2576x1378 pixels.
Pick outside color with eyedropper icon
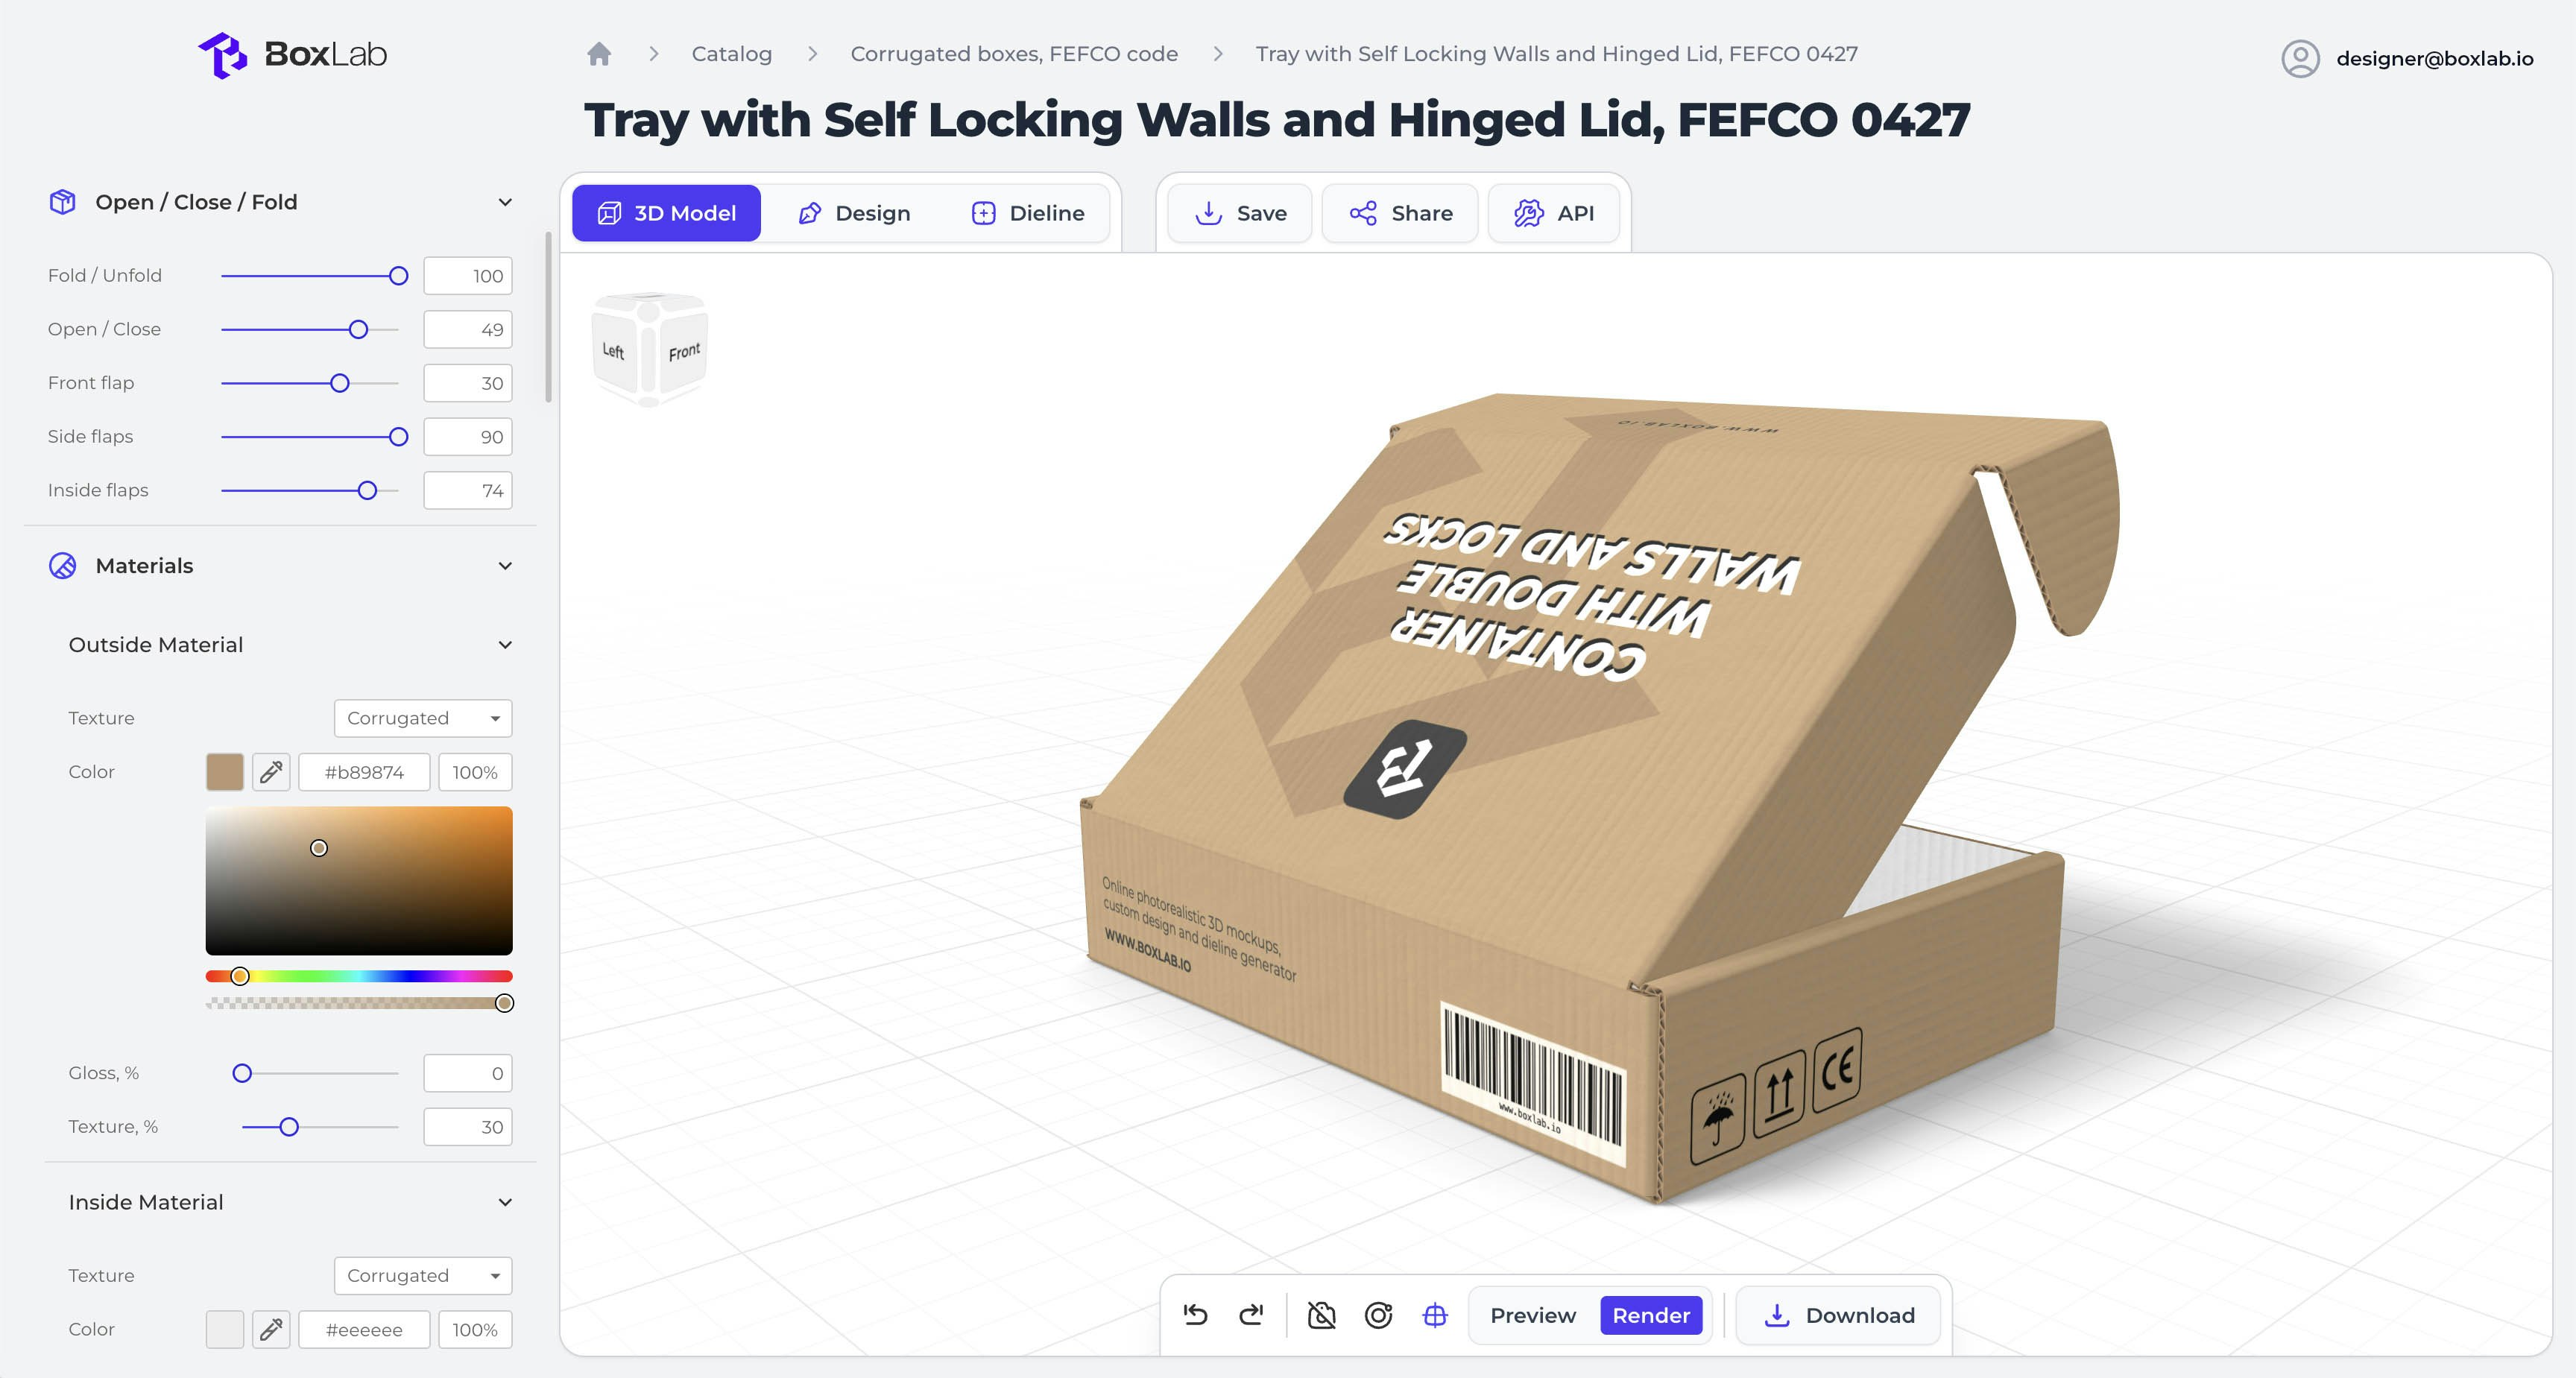point(271,772)
